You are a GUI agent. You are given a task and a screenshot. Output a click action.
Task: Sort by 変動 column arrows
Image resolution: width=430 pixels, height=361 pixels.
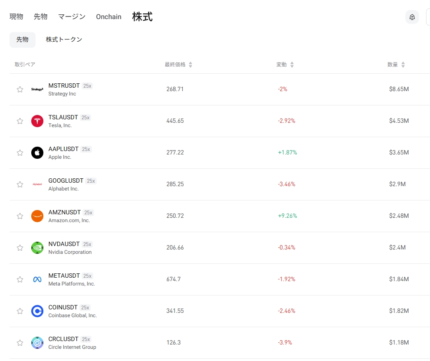(292, 65)
